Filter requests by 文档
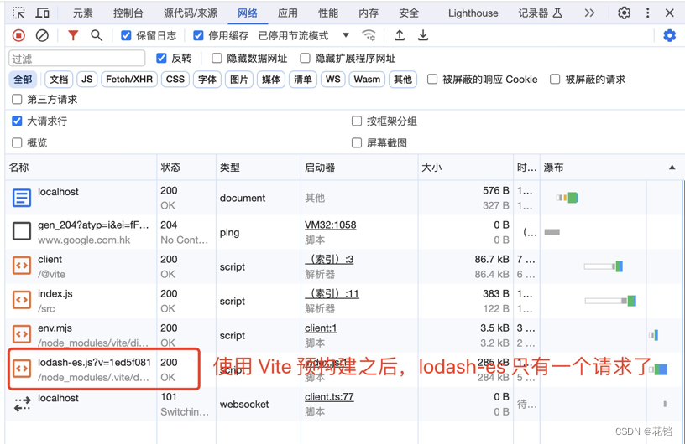Image resolution: width=685 pixels, height=444 pixels. click(59, 80)
